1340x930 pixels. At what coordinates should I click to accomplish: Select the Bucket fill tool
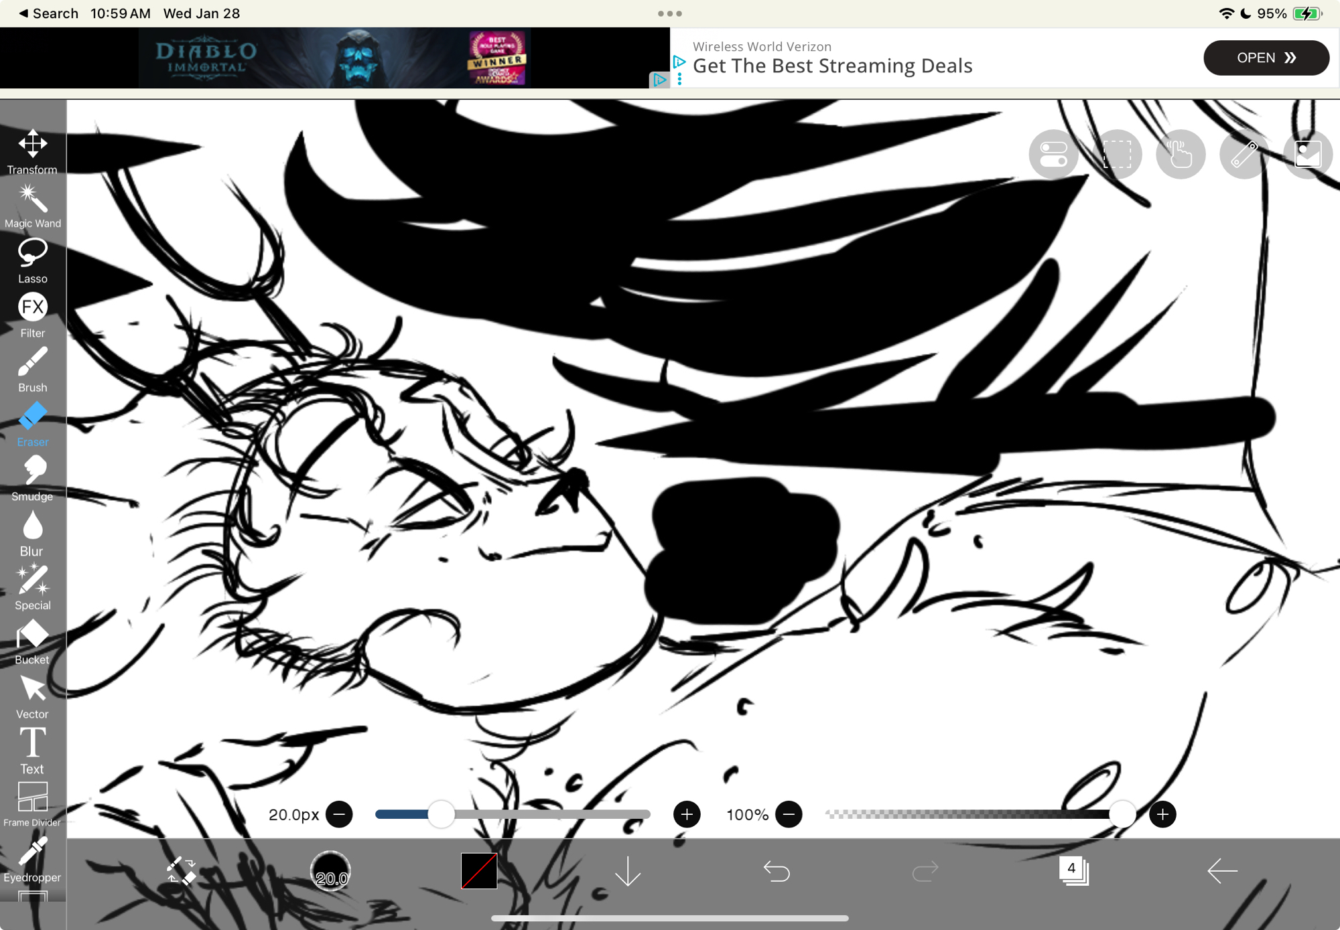coord(32,641)
